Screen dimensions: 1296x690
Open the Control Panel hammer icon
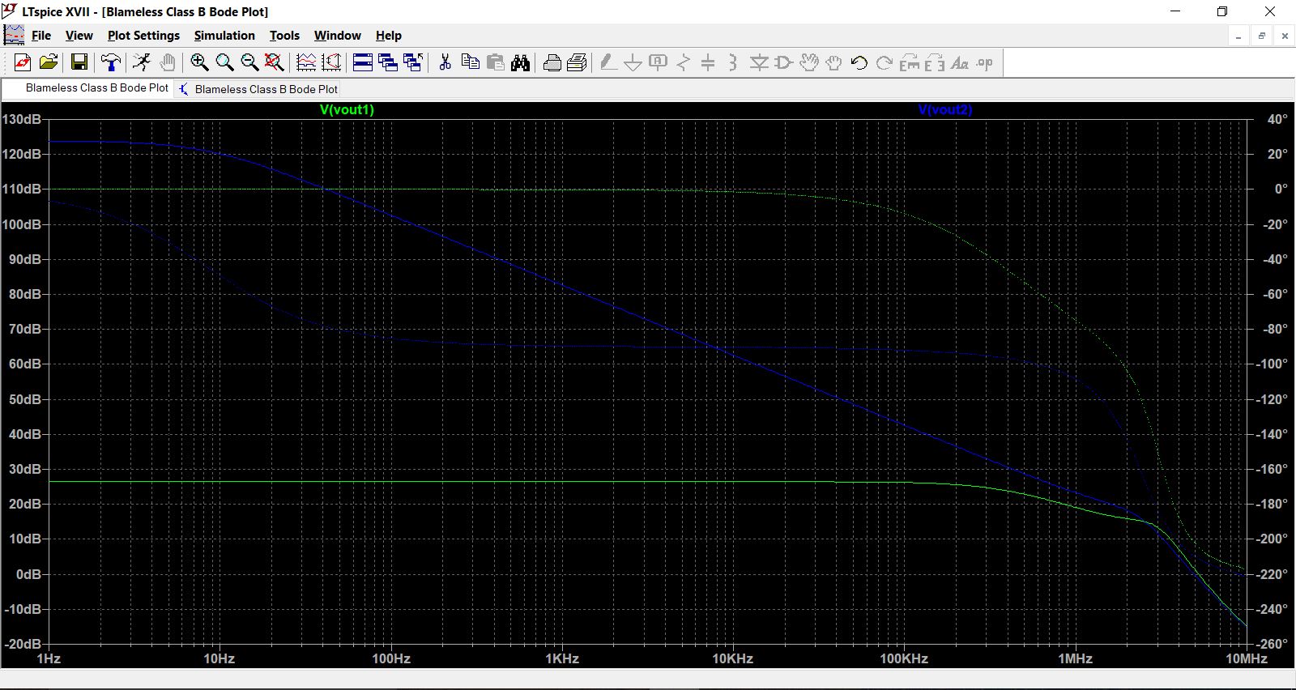pyautogui.click(x=111, y=62)
